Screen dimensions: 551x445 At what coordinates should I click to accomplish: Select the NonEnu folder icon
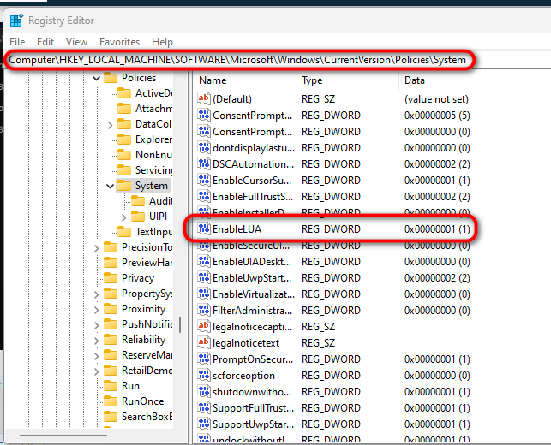[x=124, y=155]
